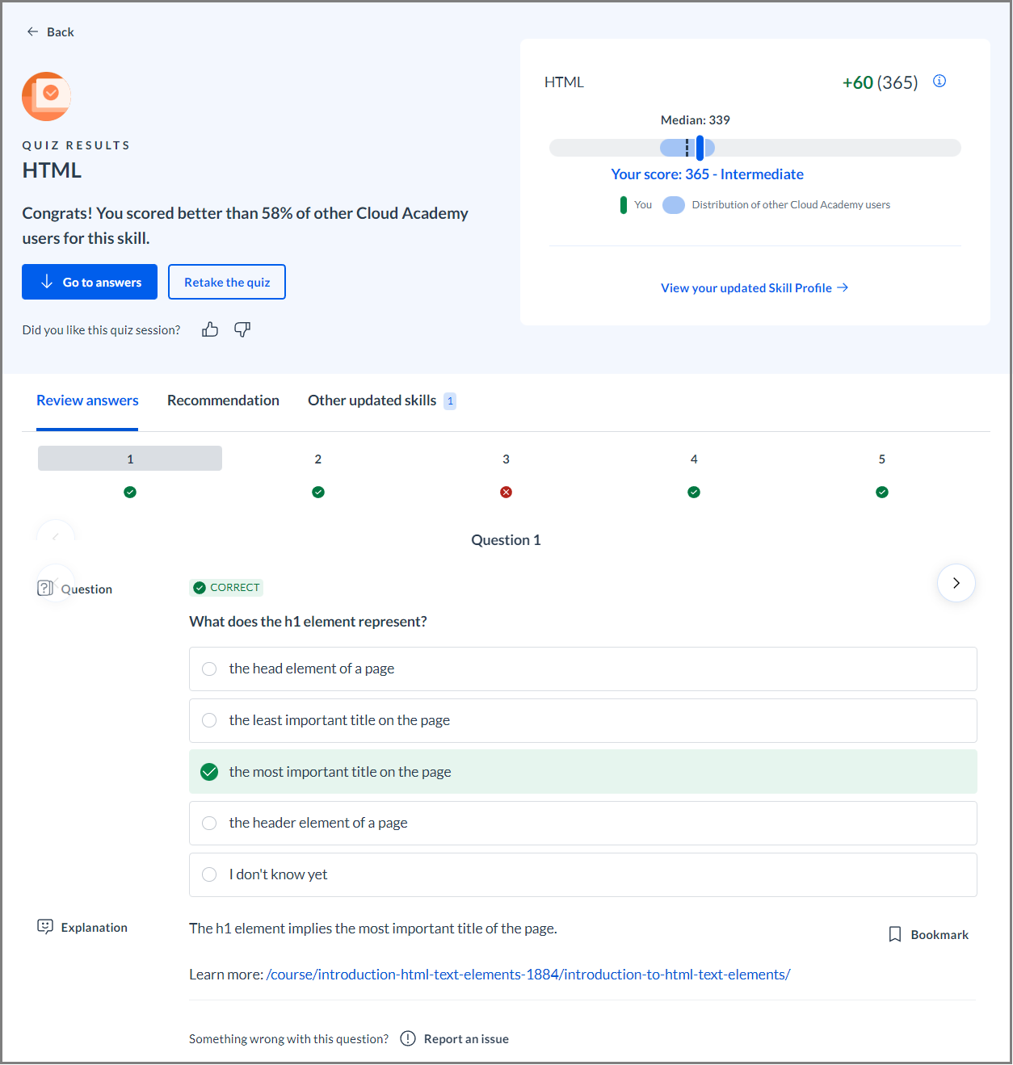Click the Explanation speech bubble icon
The image size is (1013, 1065).
coord(45,926)
